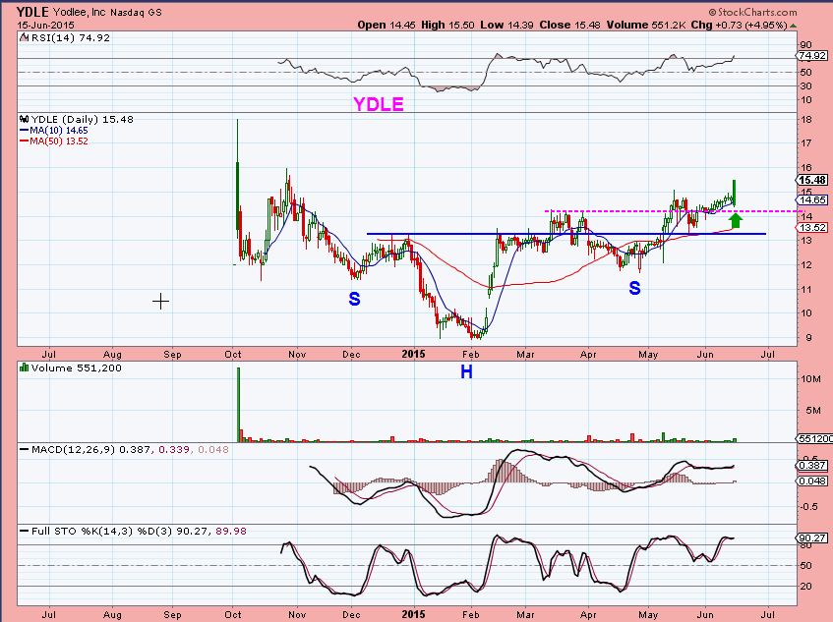833x622 pixels.
Task: Click the 'Chg +0.73 (+4.95%)' value
Action: click(x=739, y=25)
